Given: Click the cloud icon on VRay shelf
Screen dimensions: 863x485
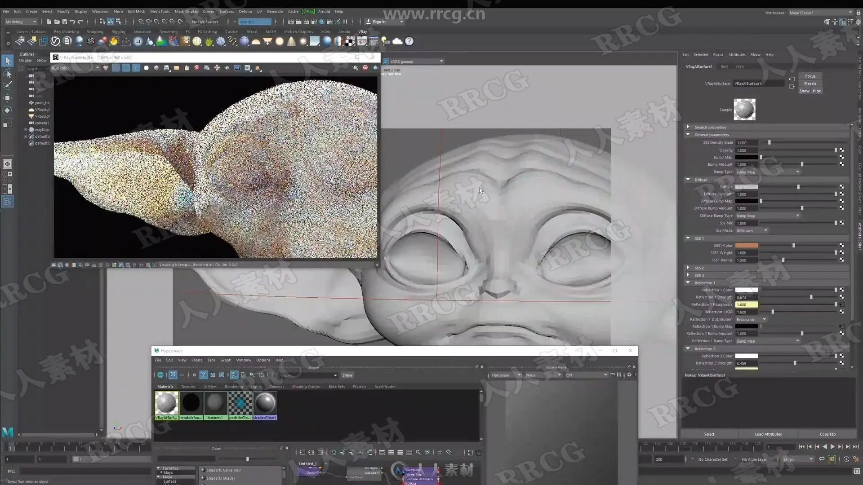Looking at the screenshot, I should pyautogui.click(x=397, y=41).
